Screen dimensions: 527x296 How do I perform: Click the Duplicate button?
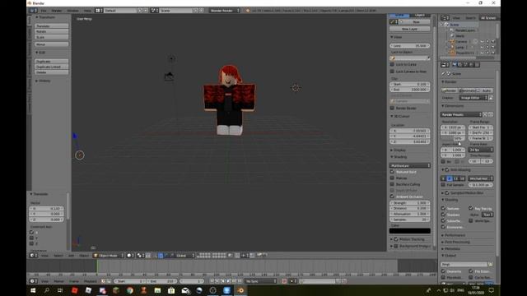[x=51, y=62]
